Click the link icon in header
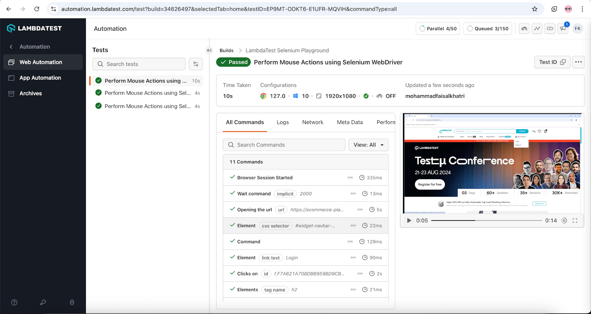 (550, 29)
